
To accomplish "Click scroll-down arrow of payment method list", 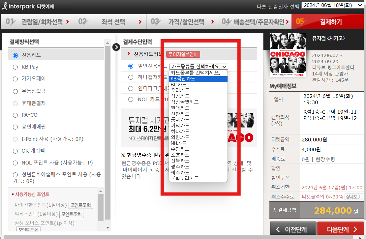I will click(x=107, y=227).
